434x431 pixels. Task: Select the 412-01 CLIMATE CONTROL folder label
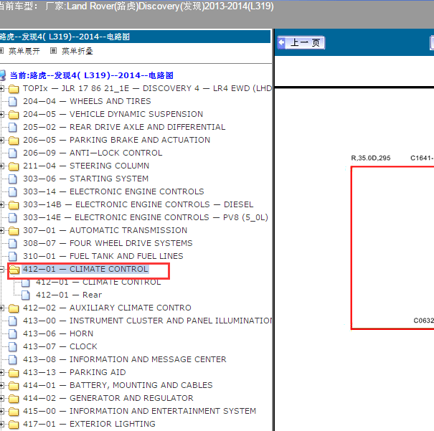coord(85,269)
